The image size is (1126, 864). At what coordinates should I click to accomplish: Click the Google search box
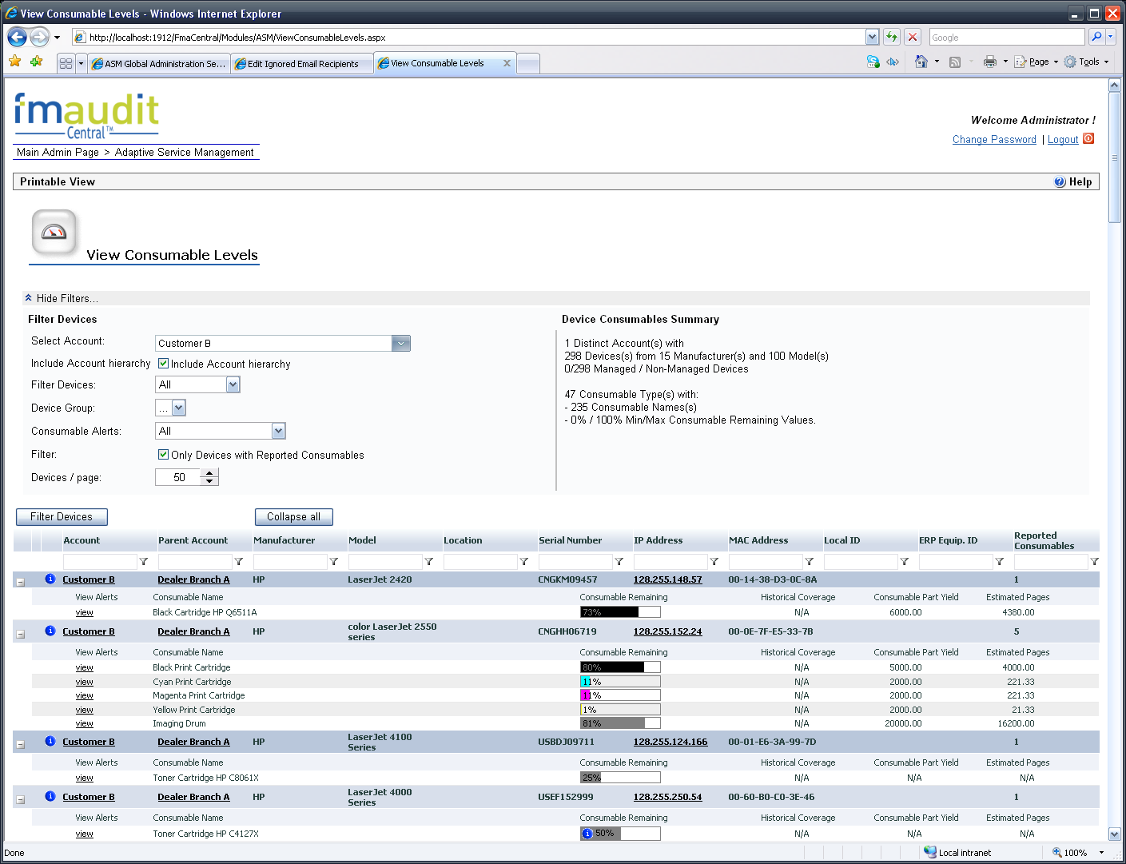(x=1006, y=37)
